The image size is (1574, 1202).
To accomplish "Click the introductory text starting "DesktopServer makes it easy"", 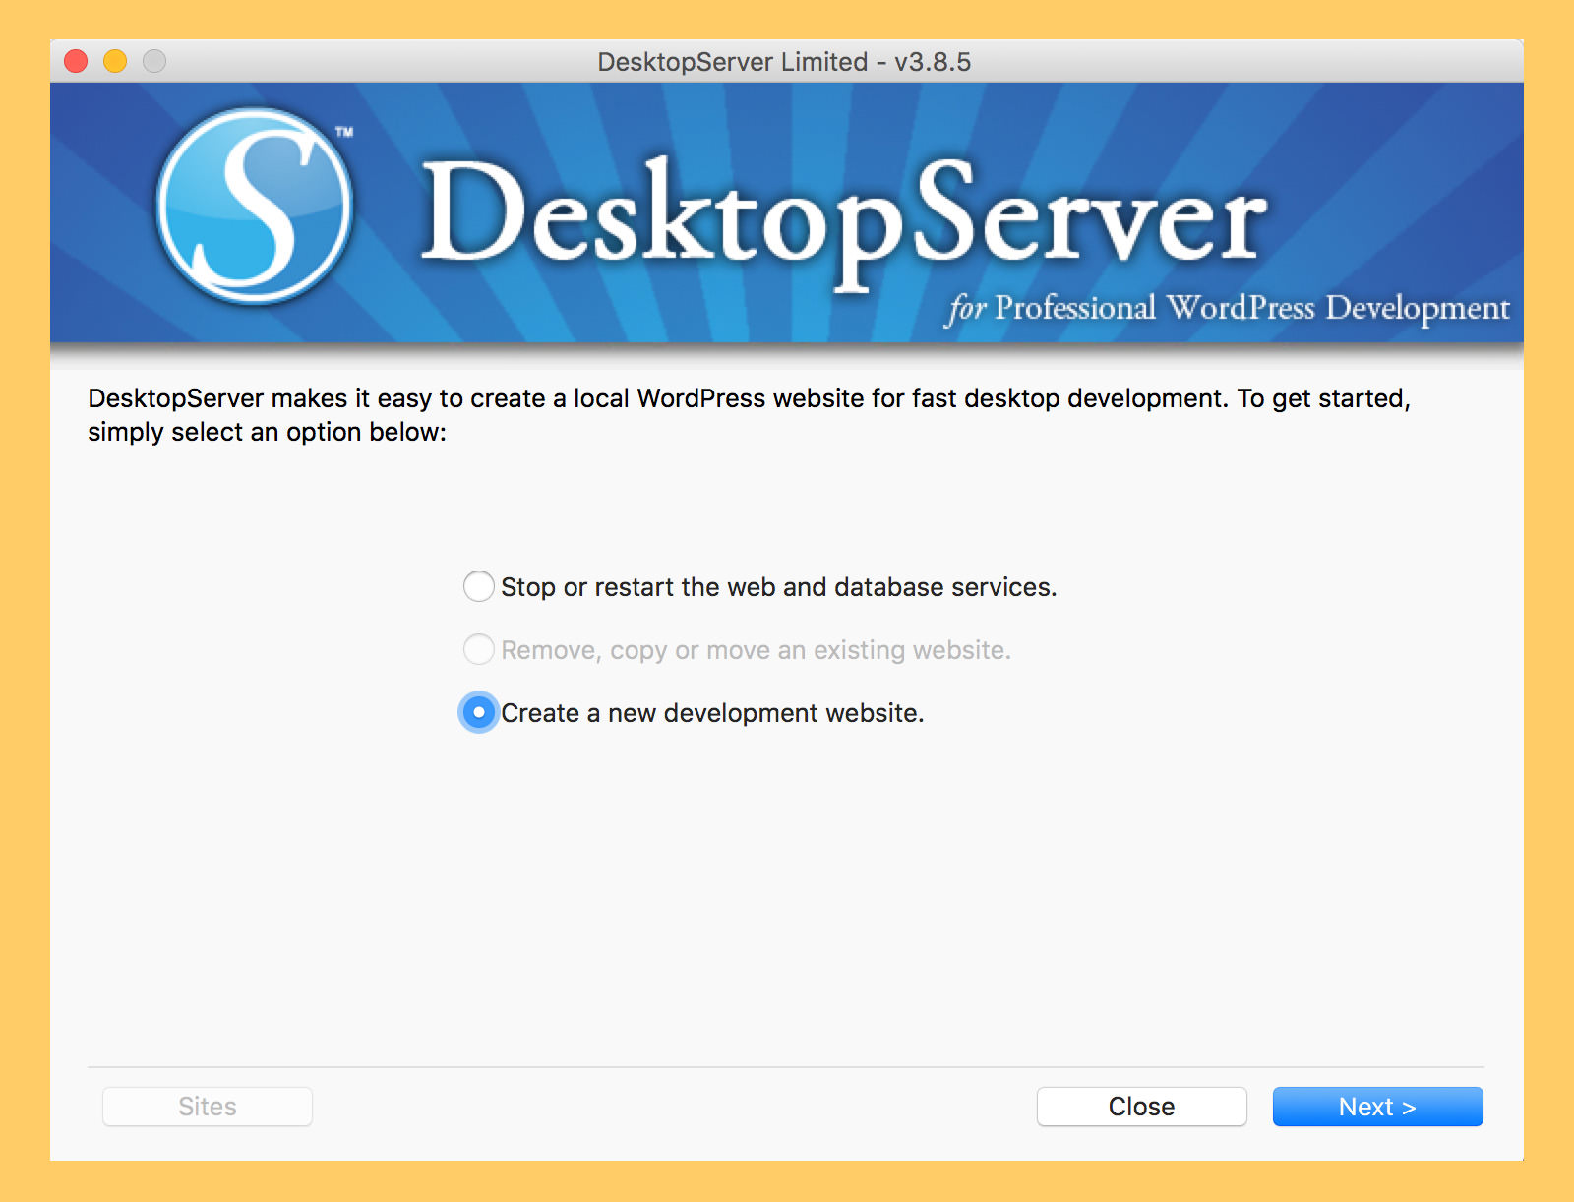I will coord(748,398).
